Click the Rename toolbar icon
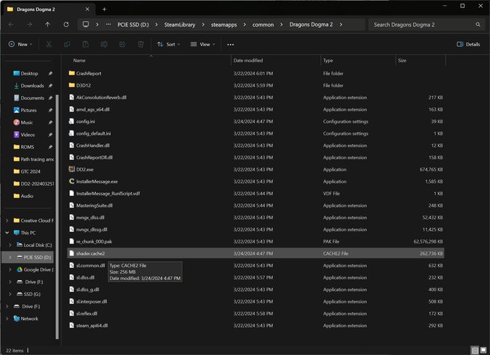The width and height of the screenshot is (490, 355). point(103,44)
